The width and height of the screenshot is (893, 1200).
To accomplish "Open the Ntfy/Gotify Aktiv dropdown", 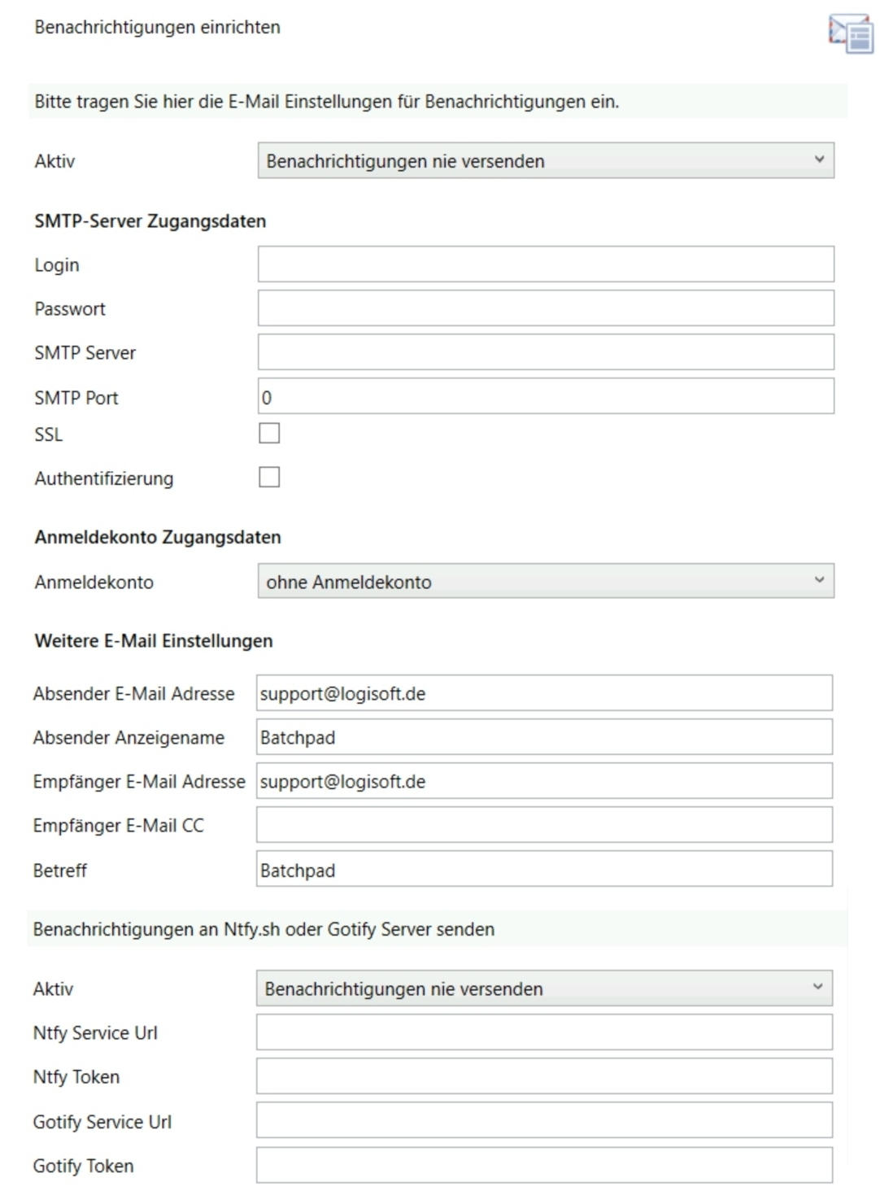I will [543, 988].
